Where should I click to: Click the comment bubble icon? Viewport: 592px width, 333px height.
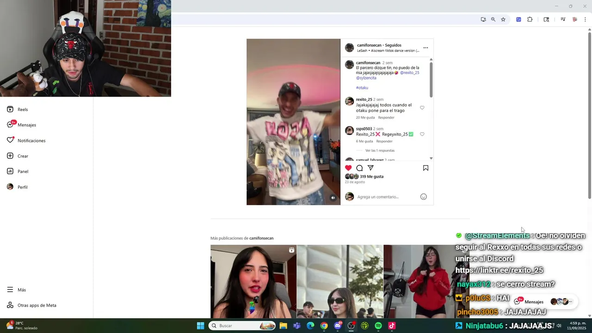[359, 168]
